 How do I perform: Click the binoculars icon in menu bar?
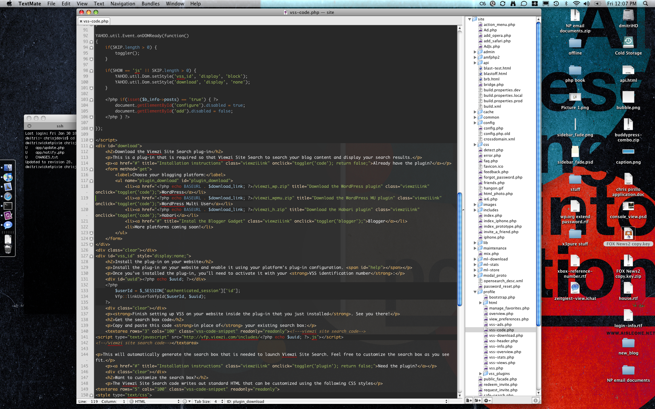[x=513, y=4]
